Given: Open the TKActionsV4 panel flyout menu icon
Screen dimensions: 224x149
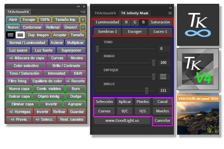Looking at the screenshot, I should (x=83, y=12).
